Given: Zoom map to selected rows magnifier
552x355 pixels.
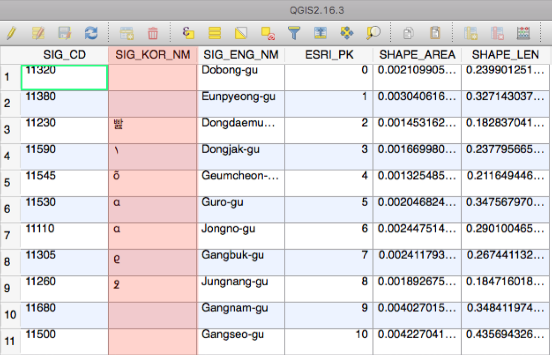Looking at the screenshot, I should point(373,34).
